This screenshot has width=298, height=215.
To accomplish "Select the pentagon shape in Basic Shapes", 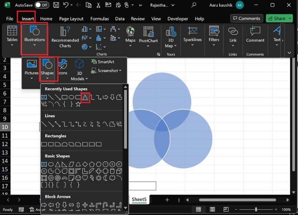I will pyautogui.click(x=92, y=164).
